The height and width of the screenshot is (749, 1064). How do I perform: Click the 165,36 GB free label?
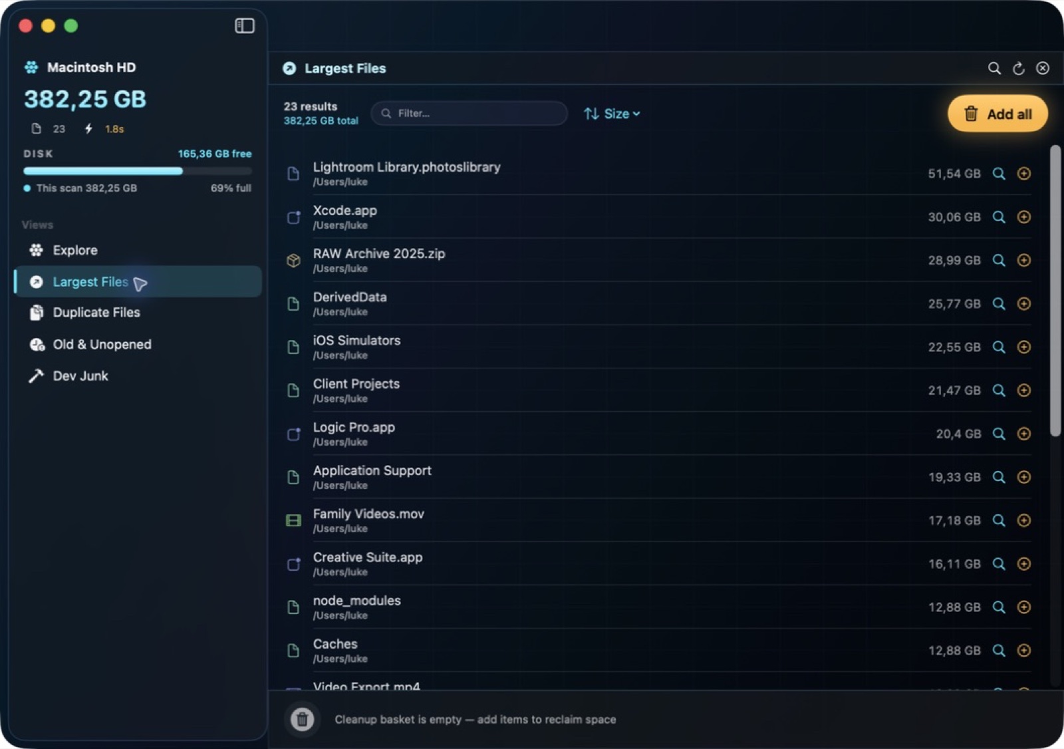click(x=215, y=154)
